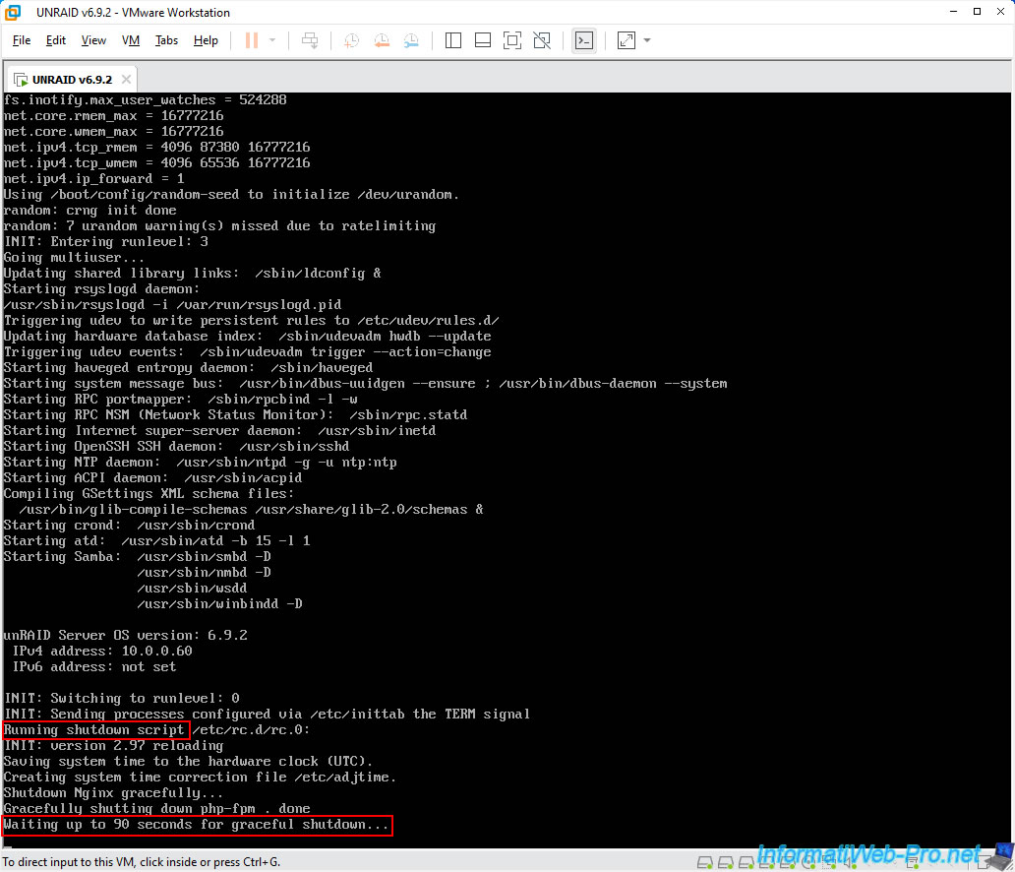Open the snapshot manager icon
The height and width of the screenshot is (872, 1015).
point(411,40)
